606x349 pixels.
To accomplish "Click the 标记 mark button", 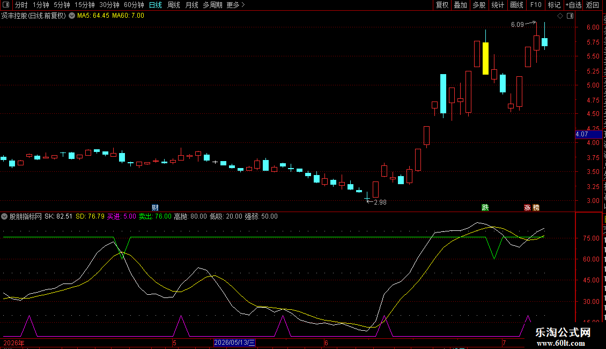I will point(554,5).
